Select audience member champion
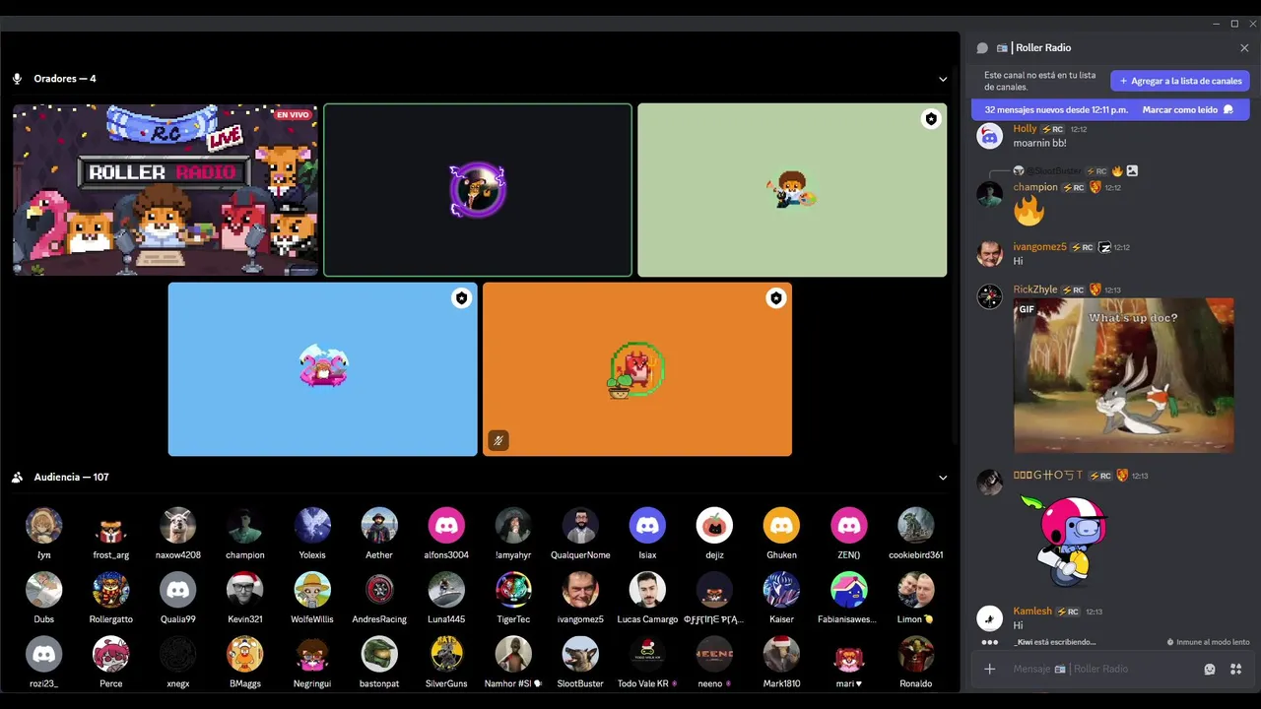Image resolution: width=1261 pixels, height=709 pixels. coord(245,533)
